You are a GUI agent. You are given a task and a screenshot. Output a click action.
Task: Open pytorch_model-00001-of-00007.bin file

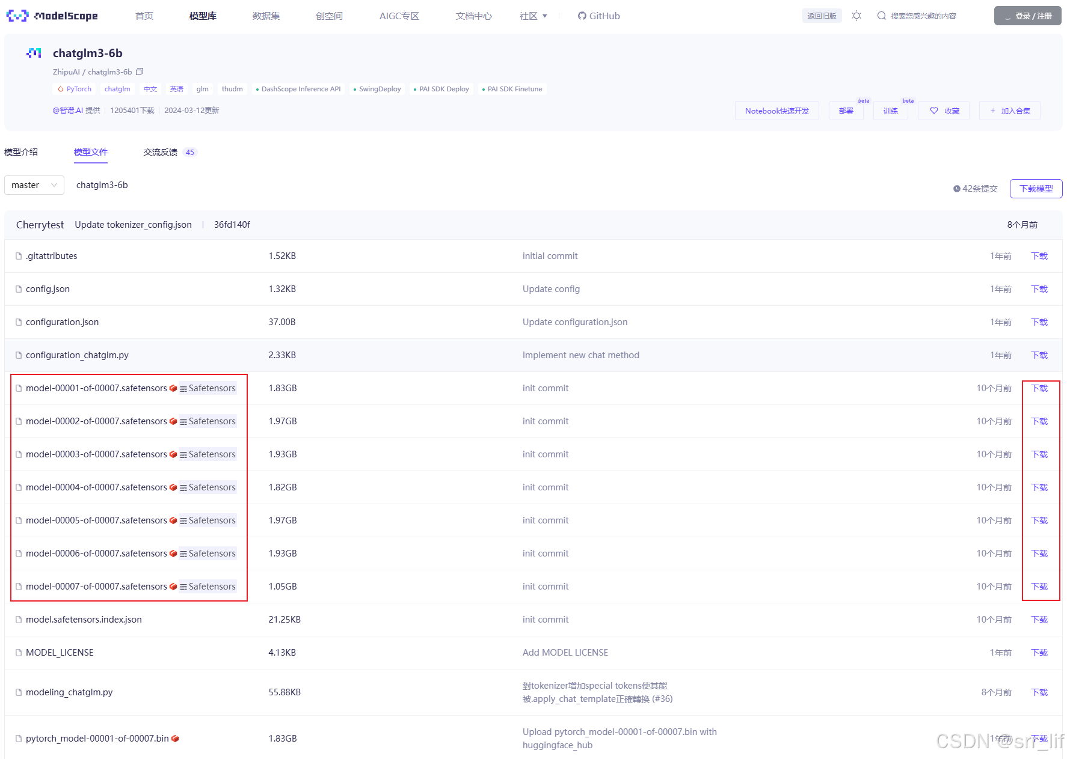[x=97, y=739]
